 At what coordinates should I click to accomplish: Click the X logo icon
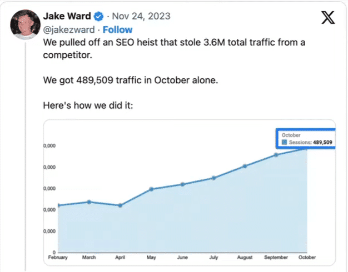(327, 18)
